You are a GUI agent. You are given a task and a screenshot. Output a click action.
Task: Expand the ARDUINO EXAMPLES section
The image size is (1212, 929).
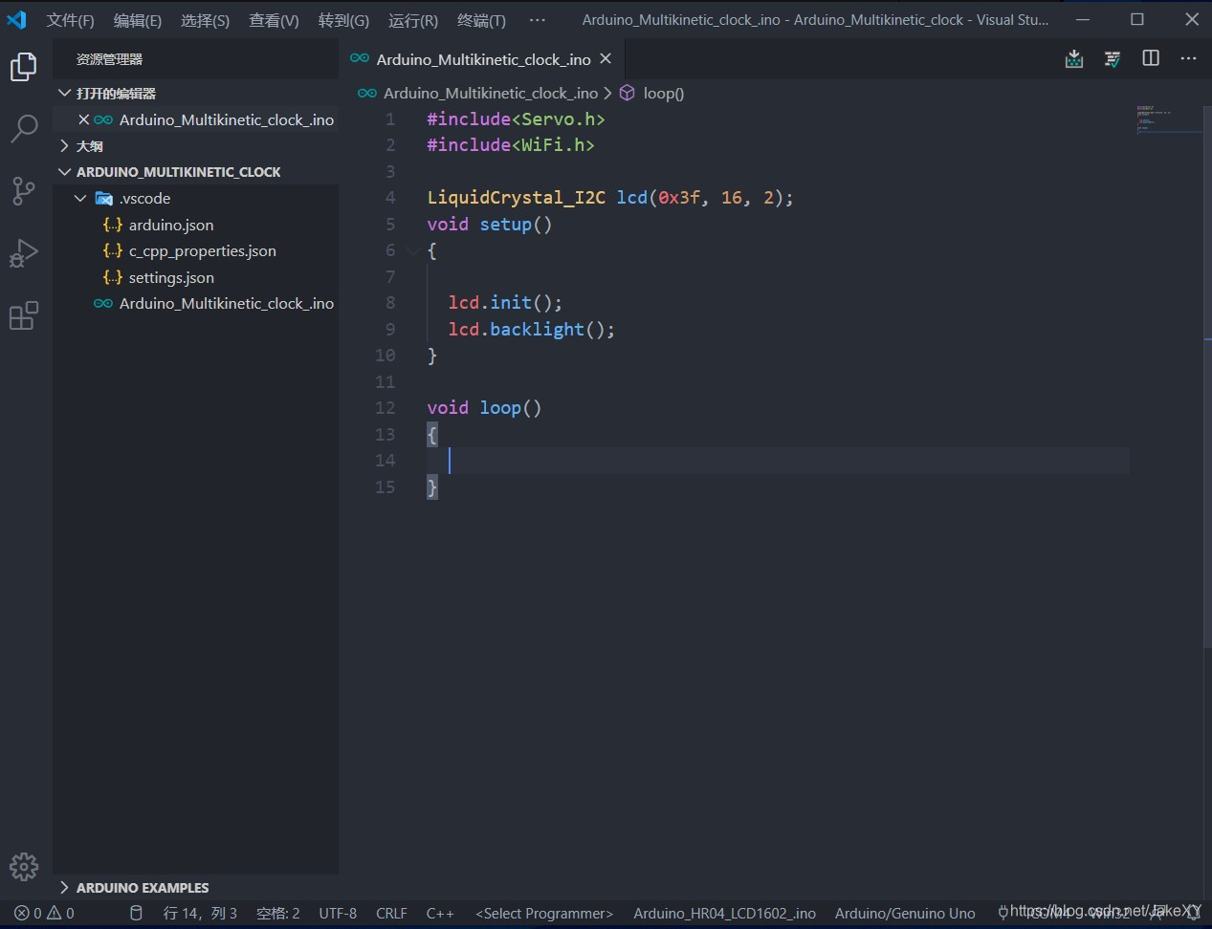point(65,887)
